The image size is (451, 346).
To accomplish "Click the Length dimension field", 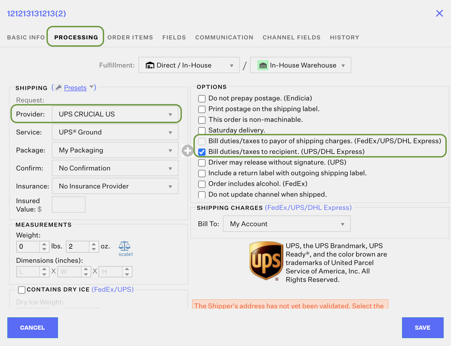I will 28,272.
